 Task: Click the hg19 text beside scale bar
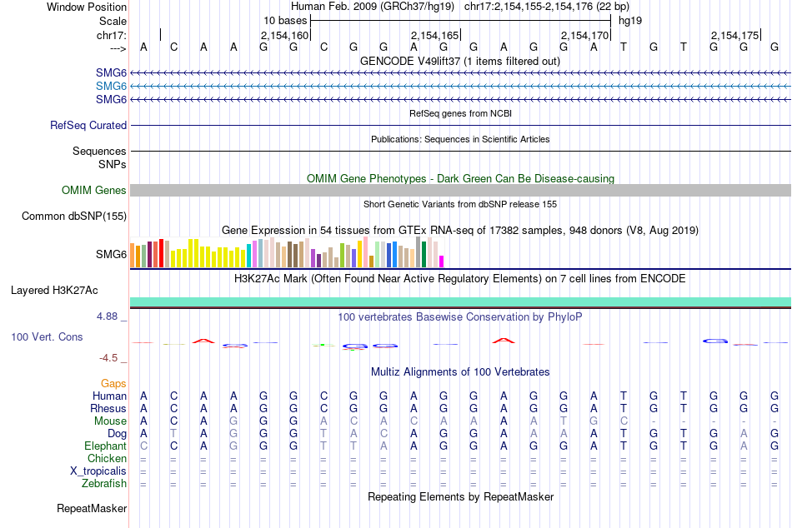point(630,21)
